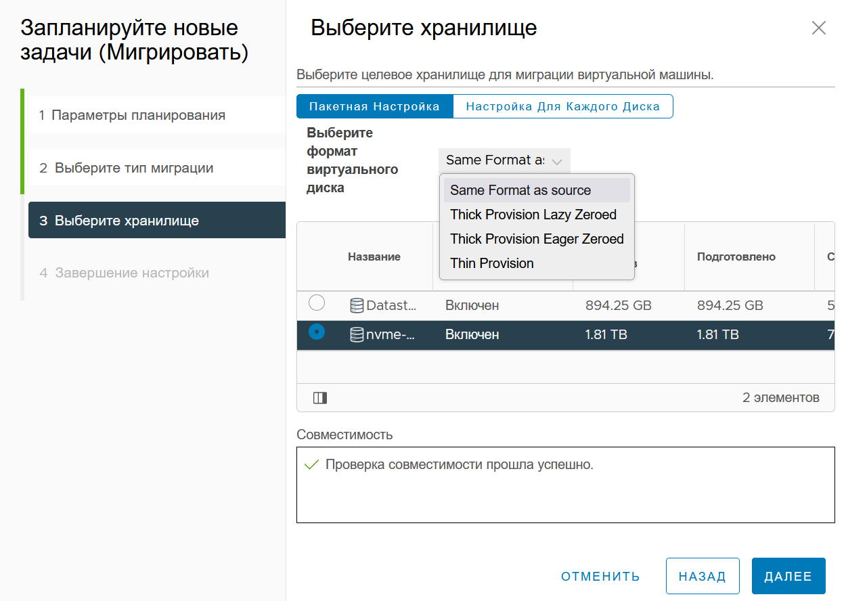Click 894.25 GB in Подготовлено column
Screen dimensions: 846x601
pyautogui.click(x=730, y=305)
